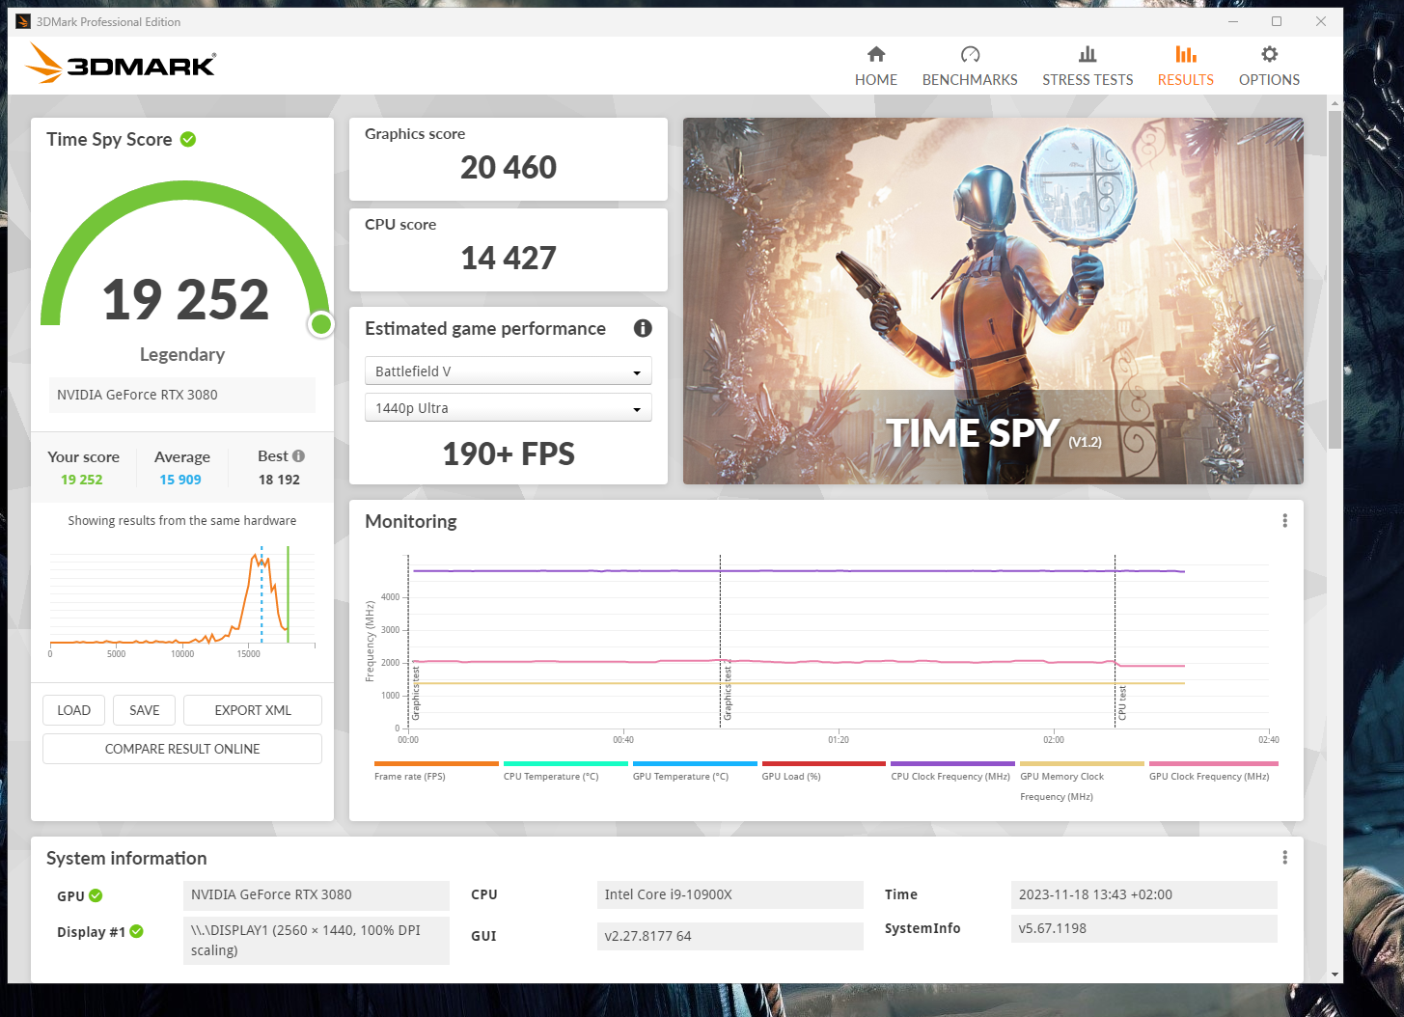
Task: Click the 3DMark logo
Action: click(121, 64)
